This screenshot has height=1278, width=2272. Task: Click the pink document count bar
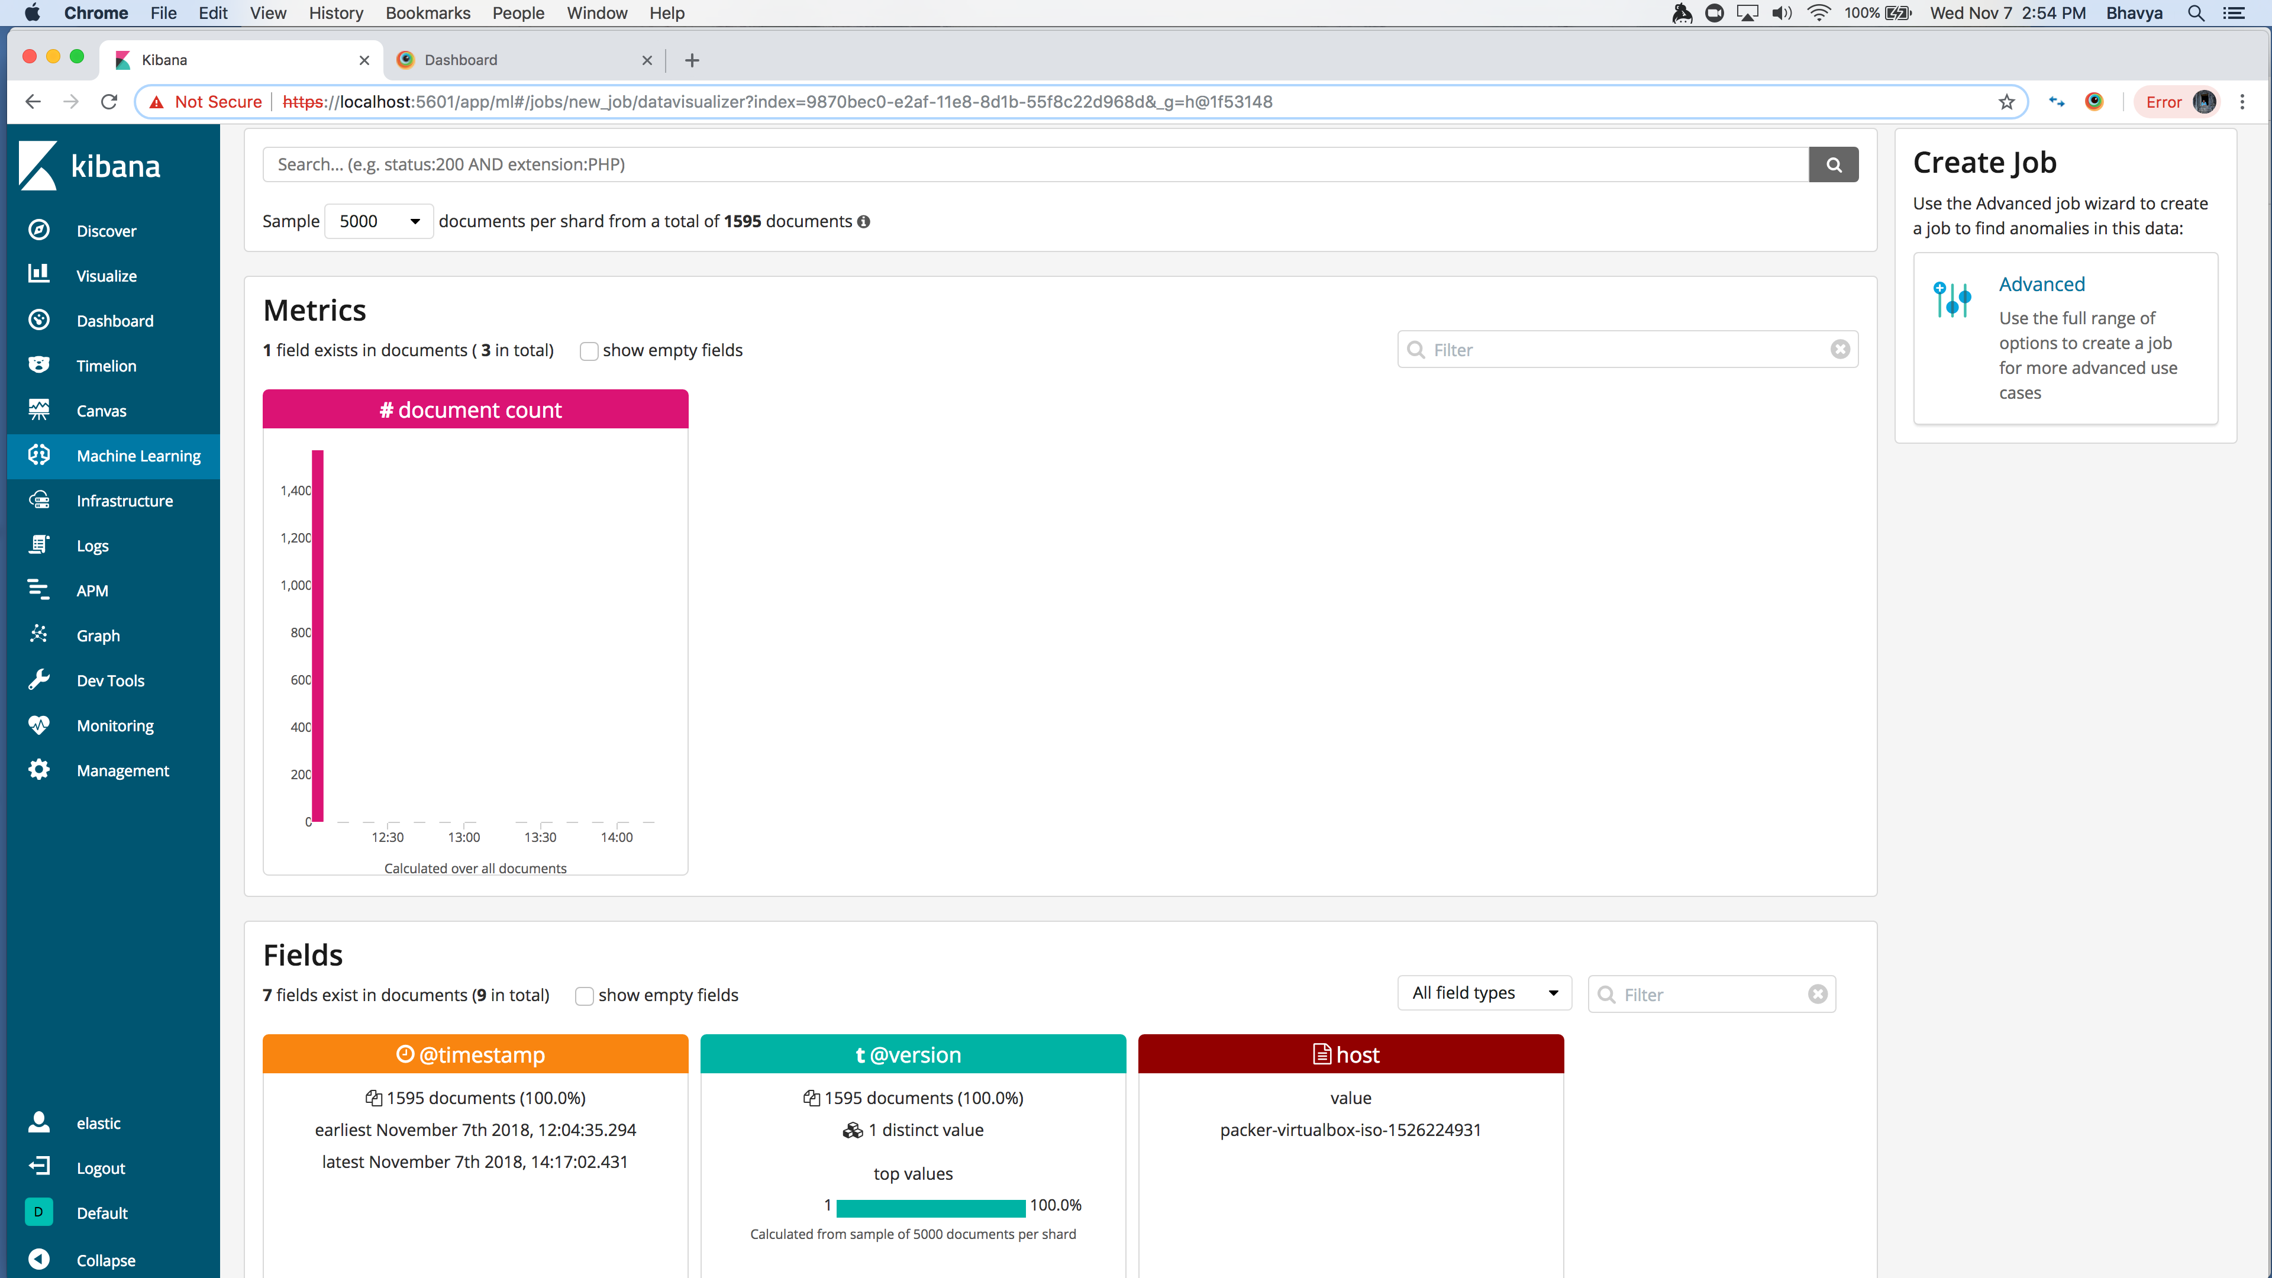point(318,635)
